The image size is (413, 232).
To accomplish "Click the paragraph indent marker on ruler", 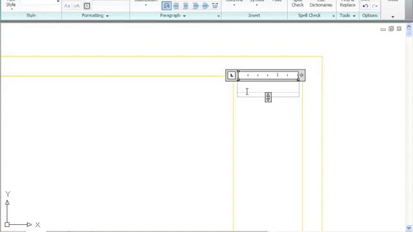I will click(x=238, y=79).
